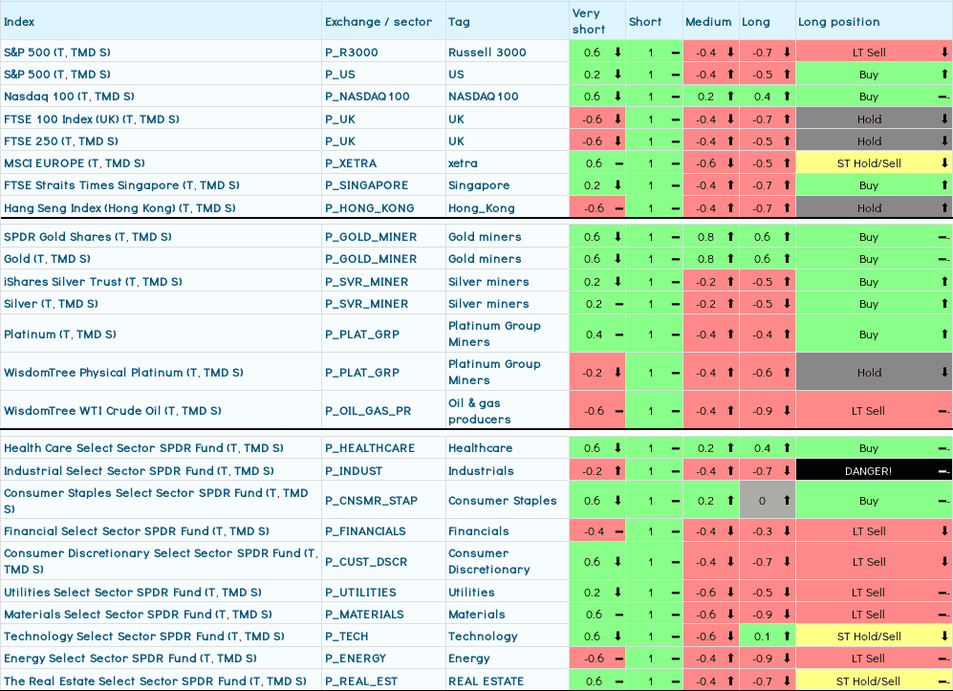
Task: Open the FTSE 250 (T, TMD S) link
Action: click(x=61, y=141)
